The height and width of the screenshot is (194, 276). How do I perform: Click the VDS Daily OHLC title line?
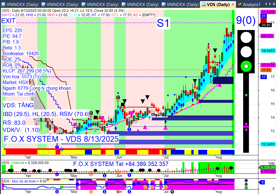(63, 11)
